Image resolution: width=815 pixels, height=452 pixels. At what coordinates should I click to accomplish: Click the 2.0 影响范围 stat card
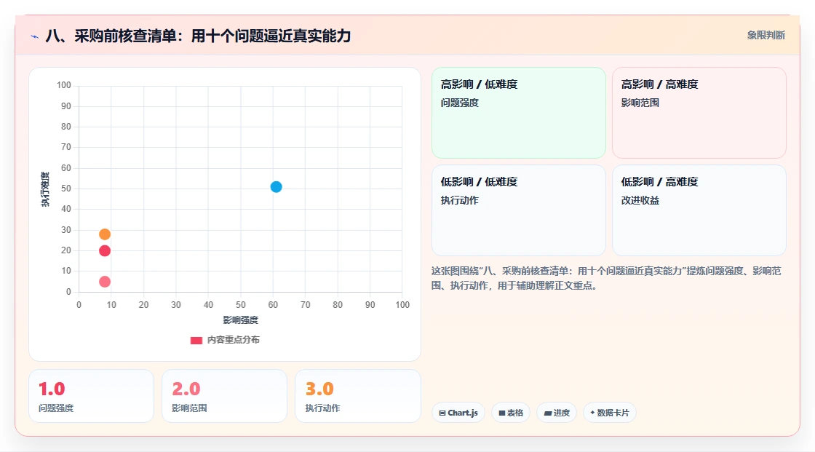tap(225, 396)
